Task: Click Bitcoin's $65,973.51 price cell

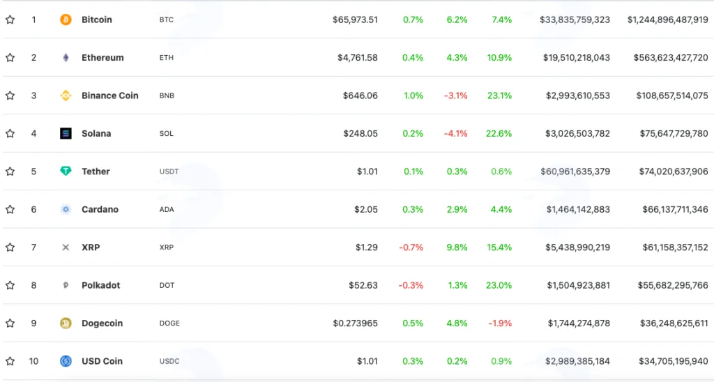Action: click(355, 20)
